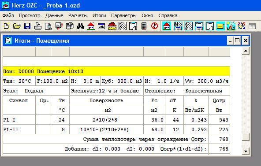The image size is (261, 166).
Task: Open the Просмотр menu
Action: click(30, 15)
